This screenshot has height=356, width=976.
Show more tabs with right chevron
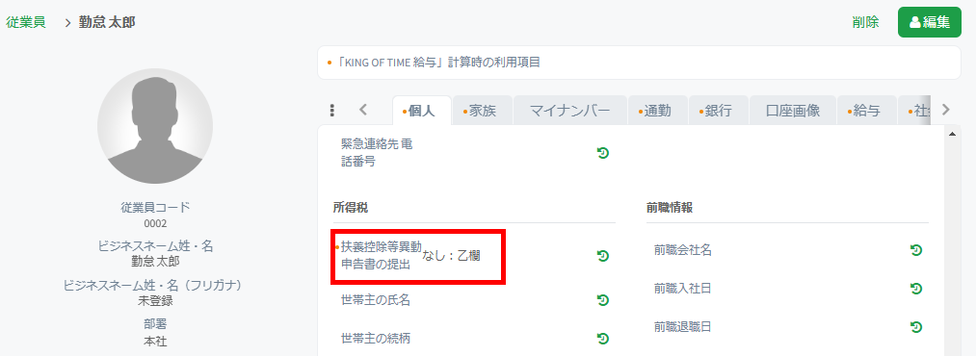pyautogui.click(x=946, y=110)
